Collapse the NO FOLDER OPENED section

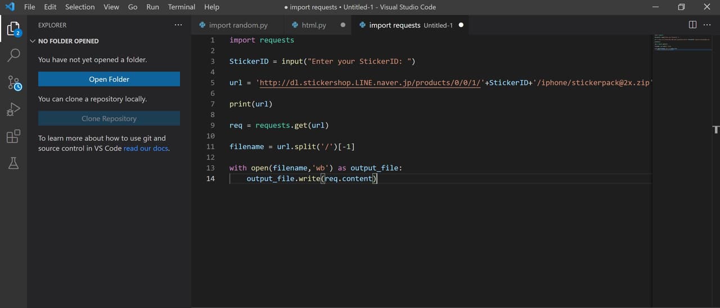point(33,41)
